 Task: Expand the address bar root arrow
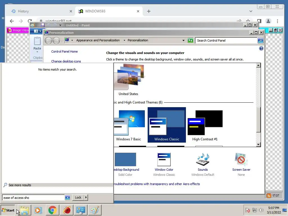[x=72, y=40]
